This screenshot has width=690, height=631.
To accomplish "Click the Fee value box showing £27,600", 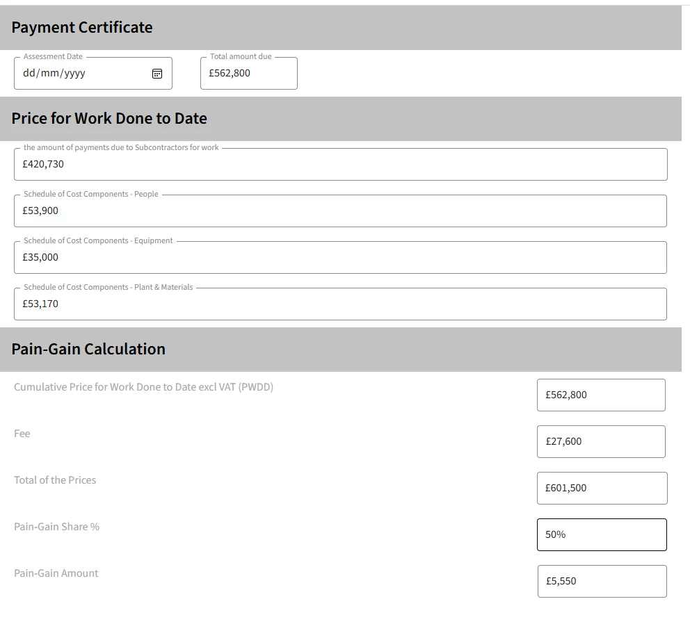I will (601, 442).
